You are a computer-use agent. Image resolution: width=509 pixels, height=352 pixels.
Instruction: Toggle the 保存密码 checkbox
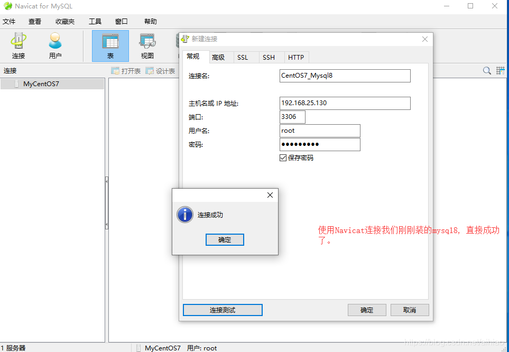(283, 158)
